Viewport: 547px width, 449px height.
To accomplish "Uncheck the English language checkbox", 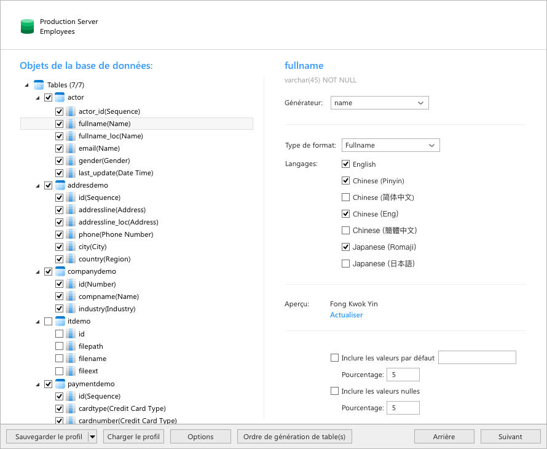I will tap(345, 164).
